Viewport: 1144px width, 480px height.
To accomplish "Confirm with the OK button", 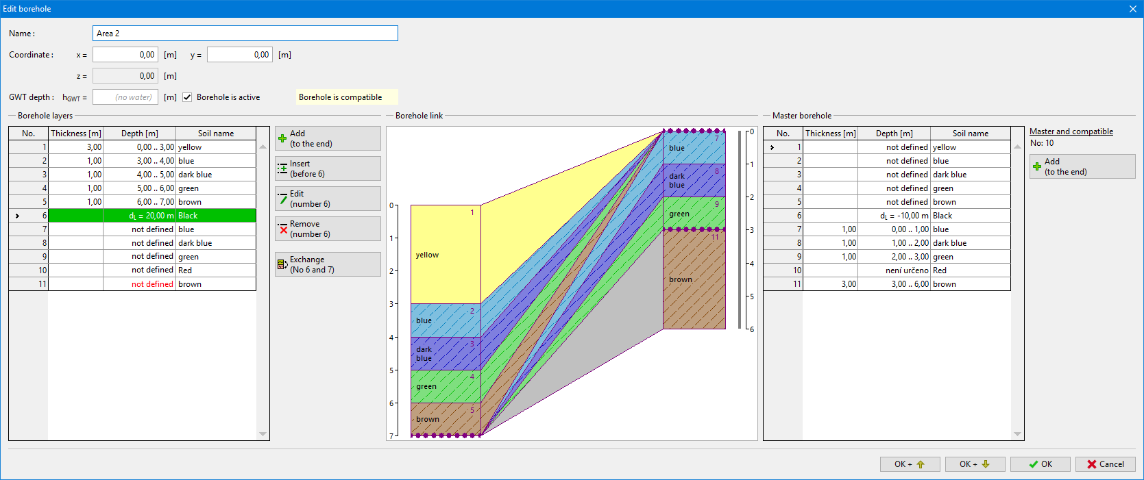I will (1040, 464).
